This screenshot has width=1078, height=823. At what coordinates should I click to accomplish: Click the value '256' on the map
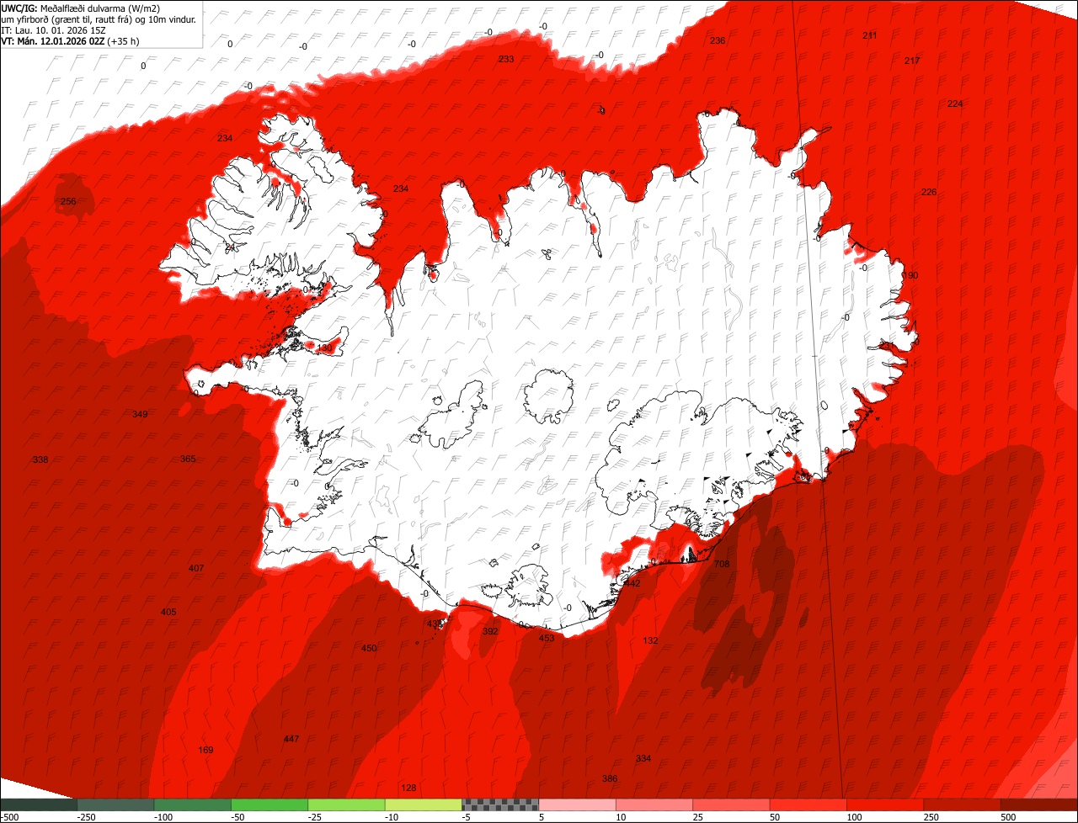pos(68,201)
